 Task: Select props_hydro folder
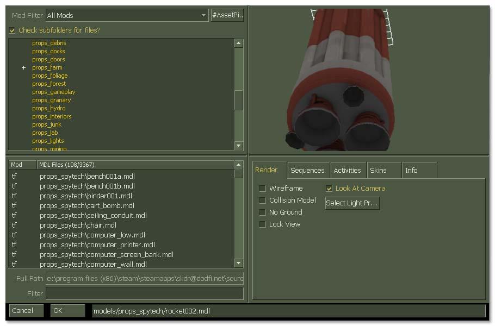[48, 108]
